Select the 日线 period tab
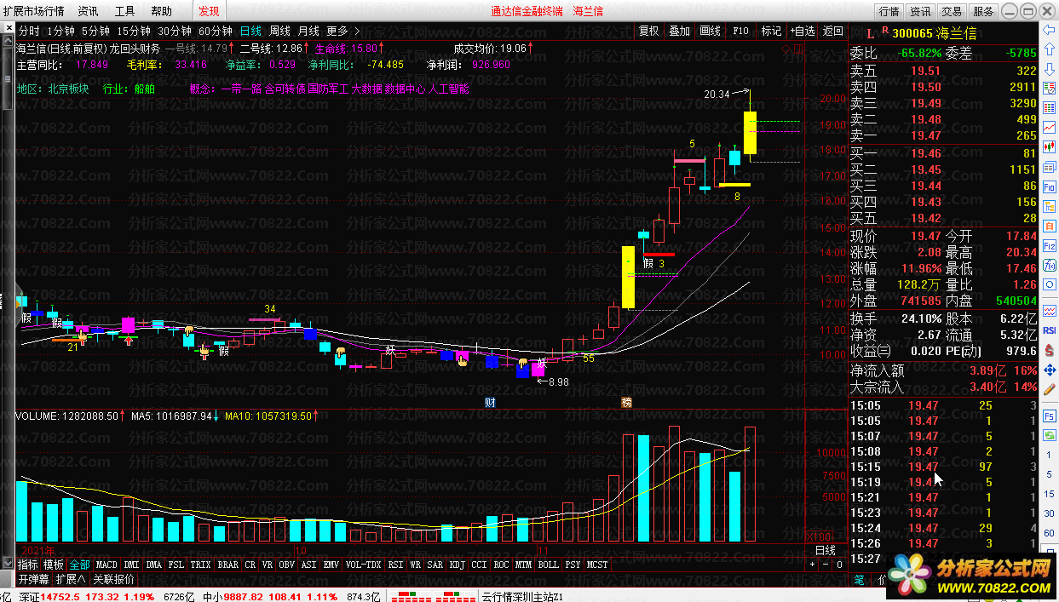 click(250, 31)
